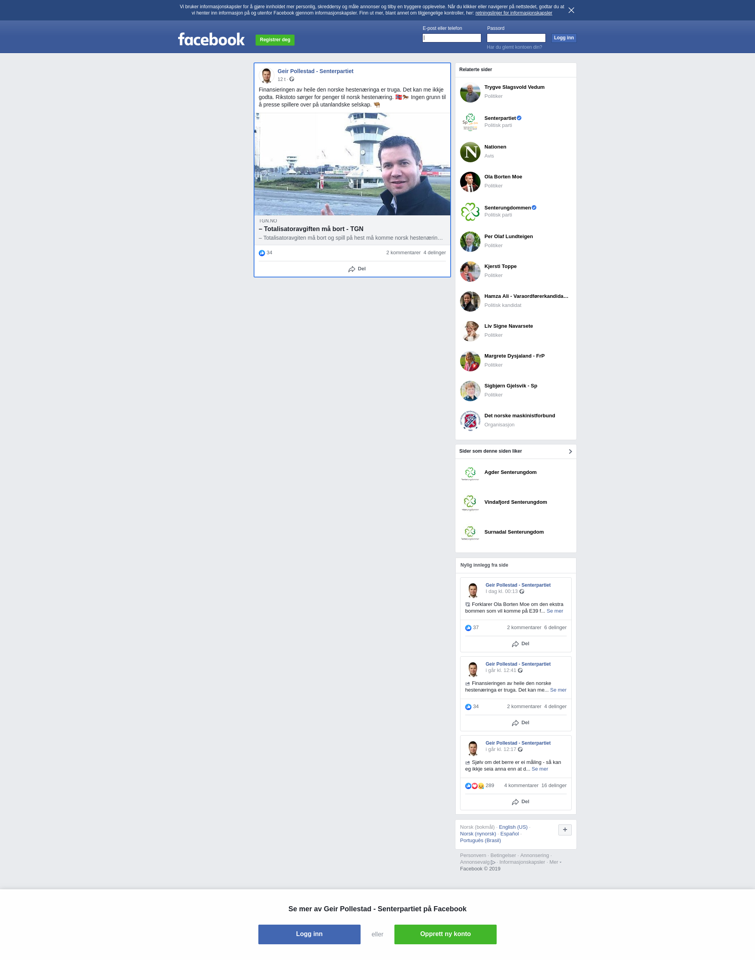This screenshot has width=755, height=960.
Task: Open Personvern footer link
Action: point(473,855)
